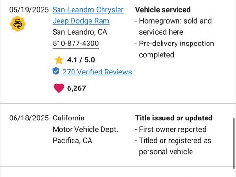Click the 6,267 favorites count
The image size is (236, 177).
tap(76, 88)
